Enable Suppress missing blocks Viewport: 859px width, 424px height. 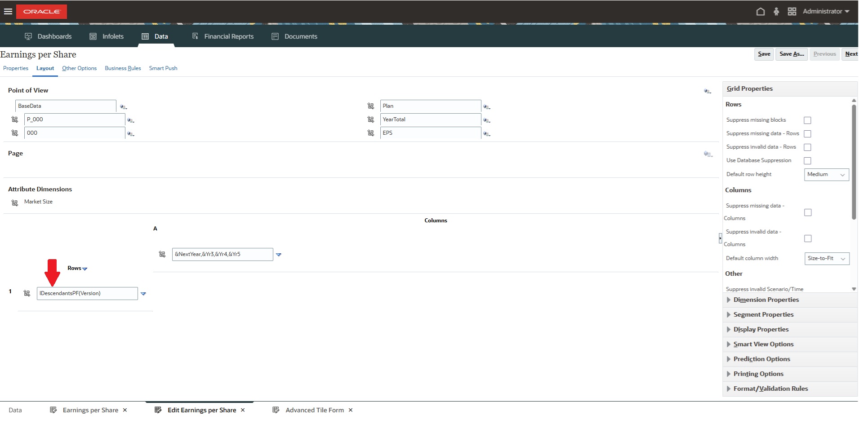[807, 120]
